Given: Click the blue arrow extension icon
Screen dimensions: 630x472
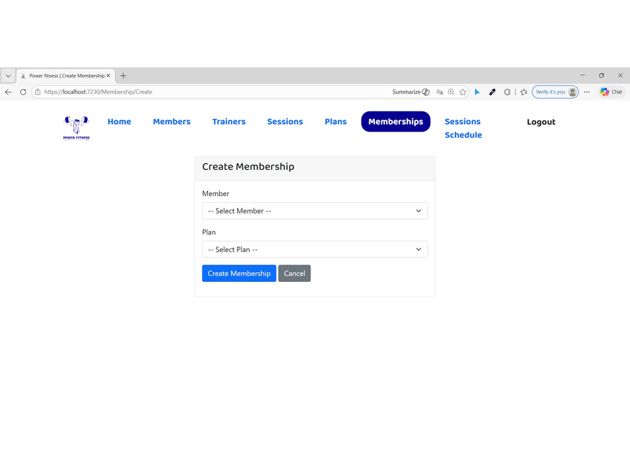Looking at the screenshot, I should pyautogui.click(x=477, y=92).
